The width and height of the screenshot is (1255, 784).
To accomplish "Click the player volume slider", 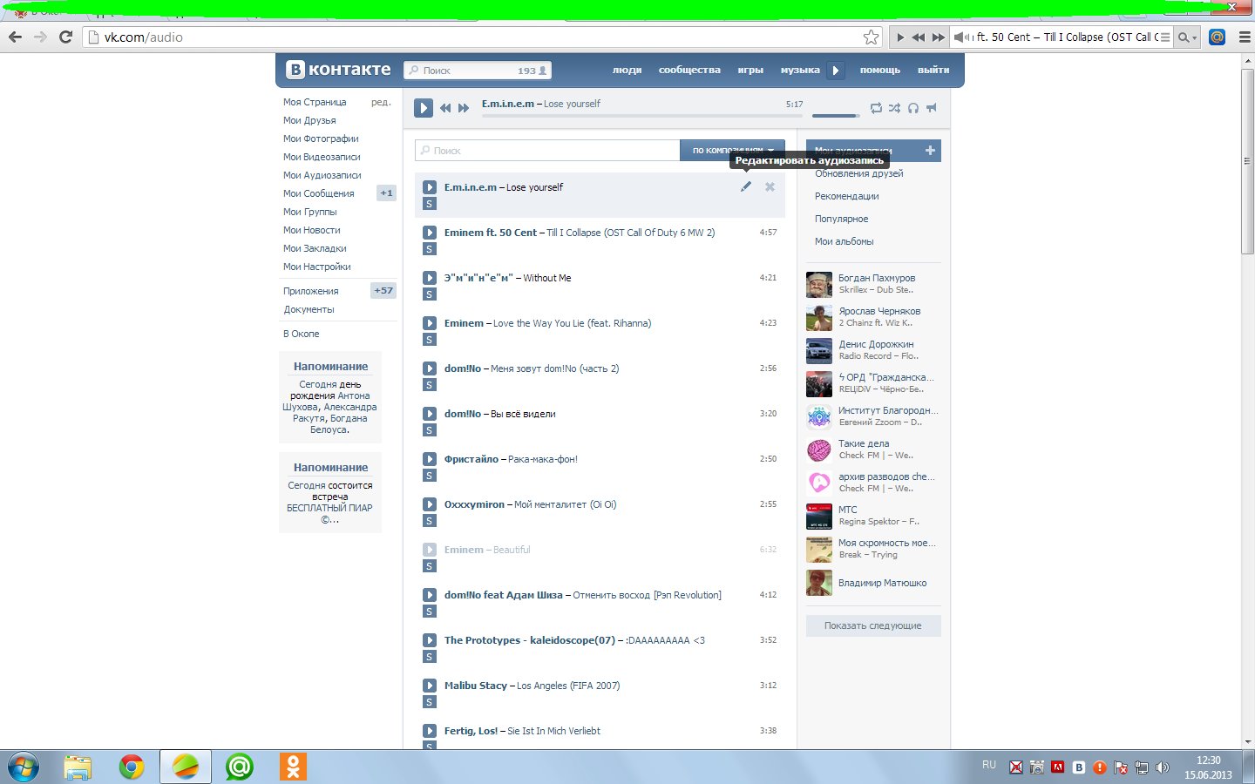I will coord(836,115).
